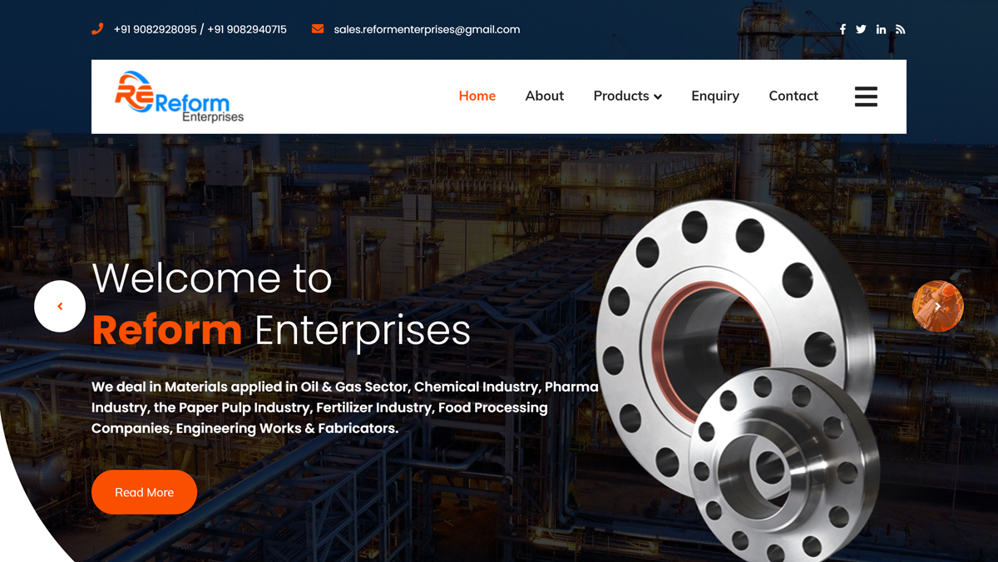Screen dimensions: 998x562
Task: Open the Facebook social icon
Action: tap(842, 29)
